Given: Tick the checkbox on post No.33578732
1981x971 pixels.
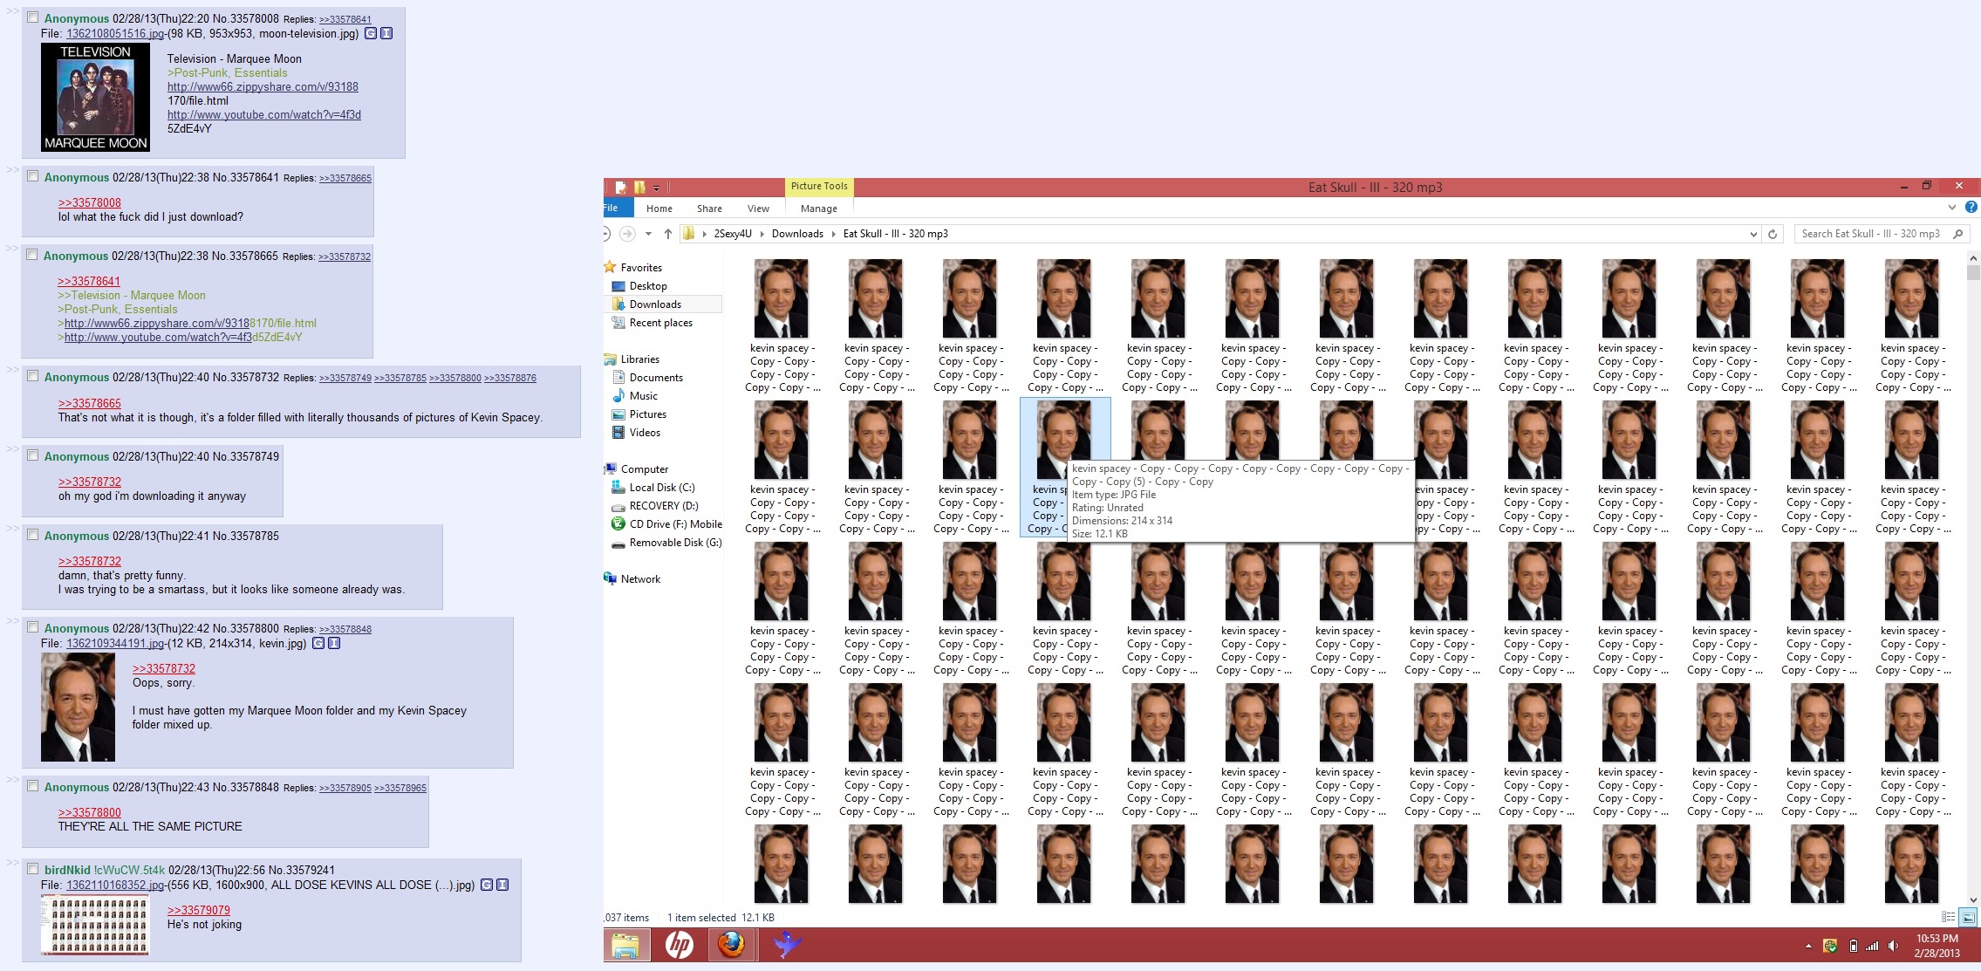Looking at the screenshot, I should 32,376.
